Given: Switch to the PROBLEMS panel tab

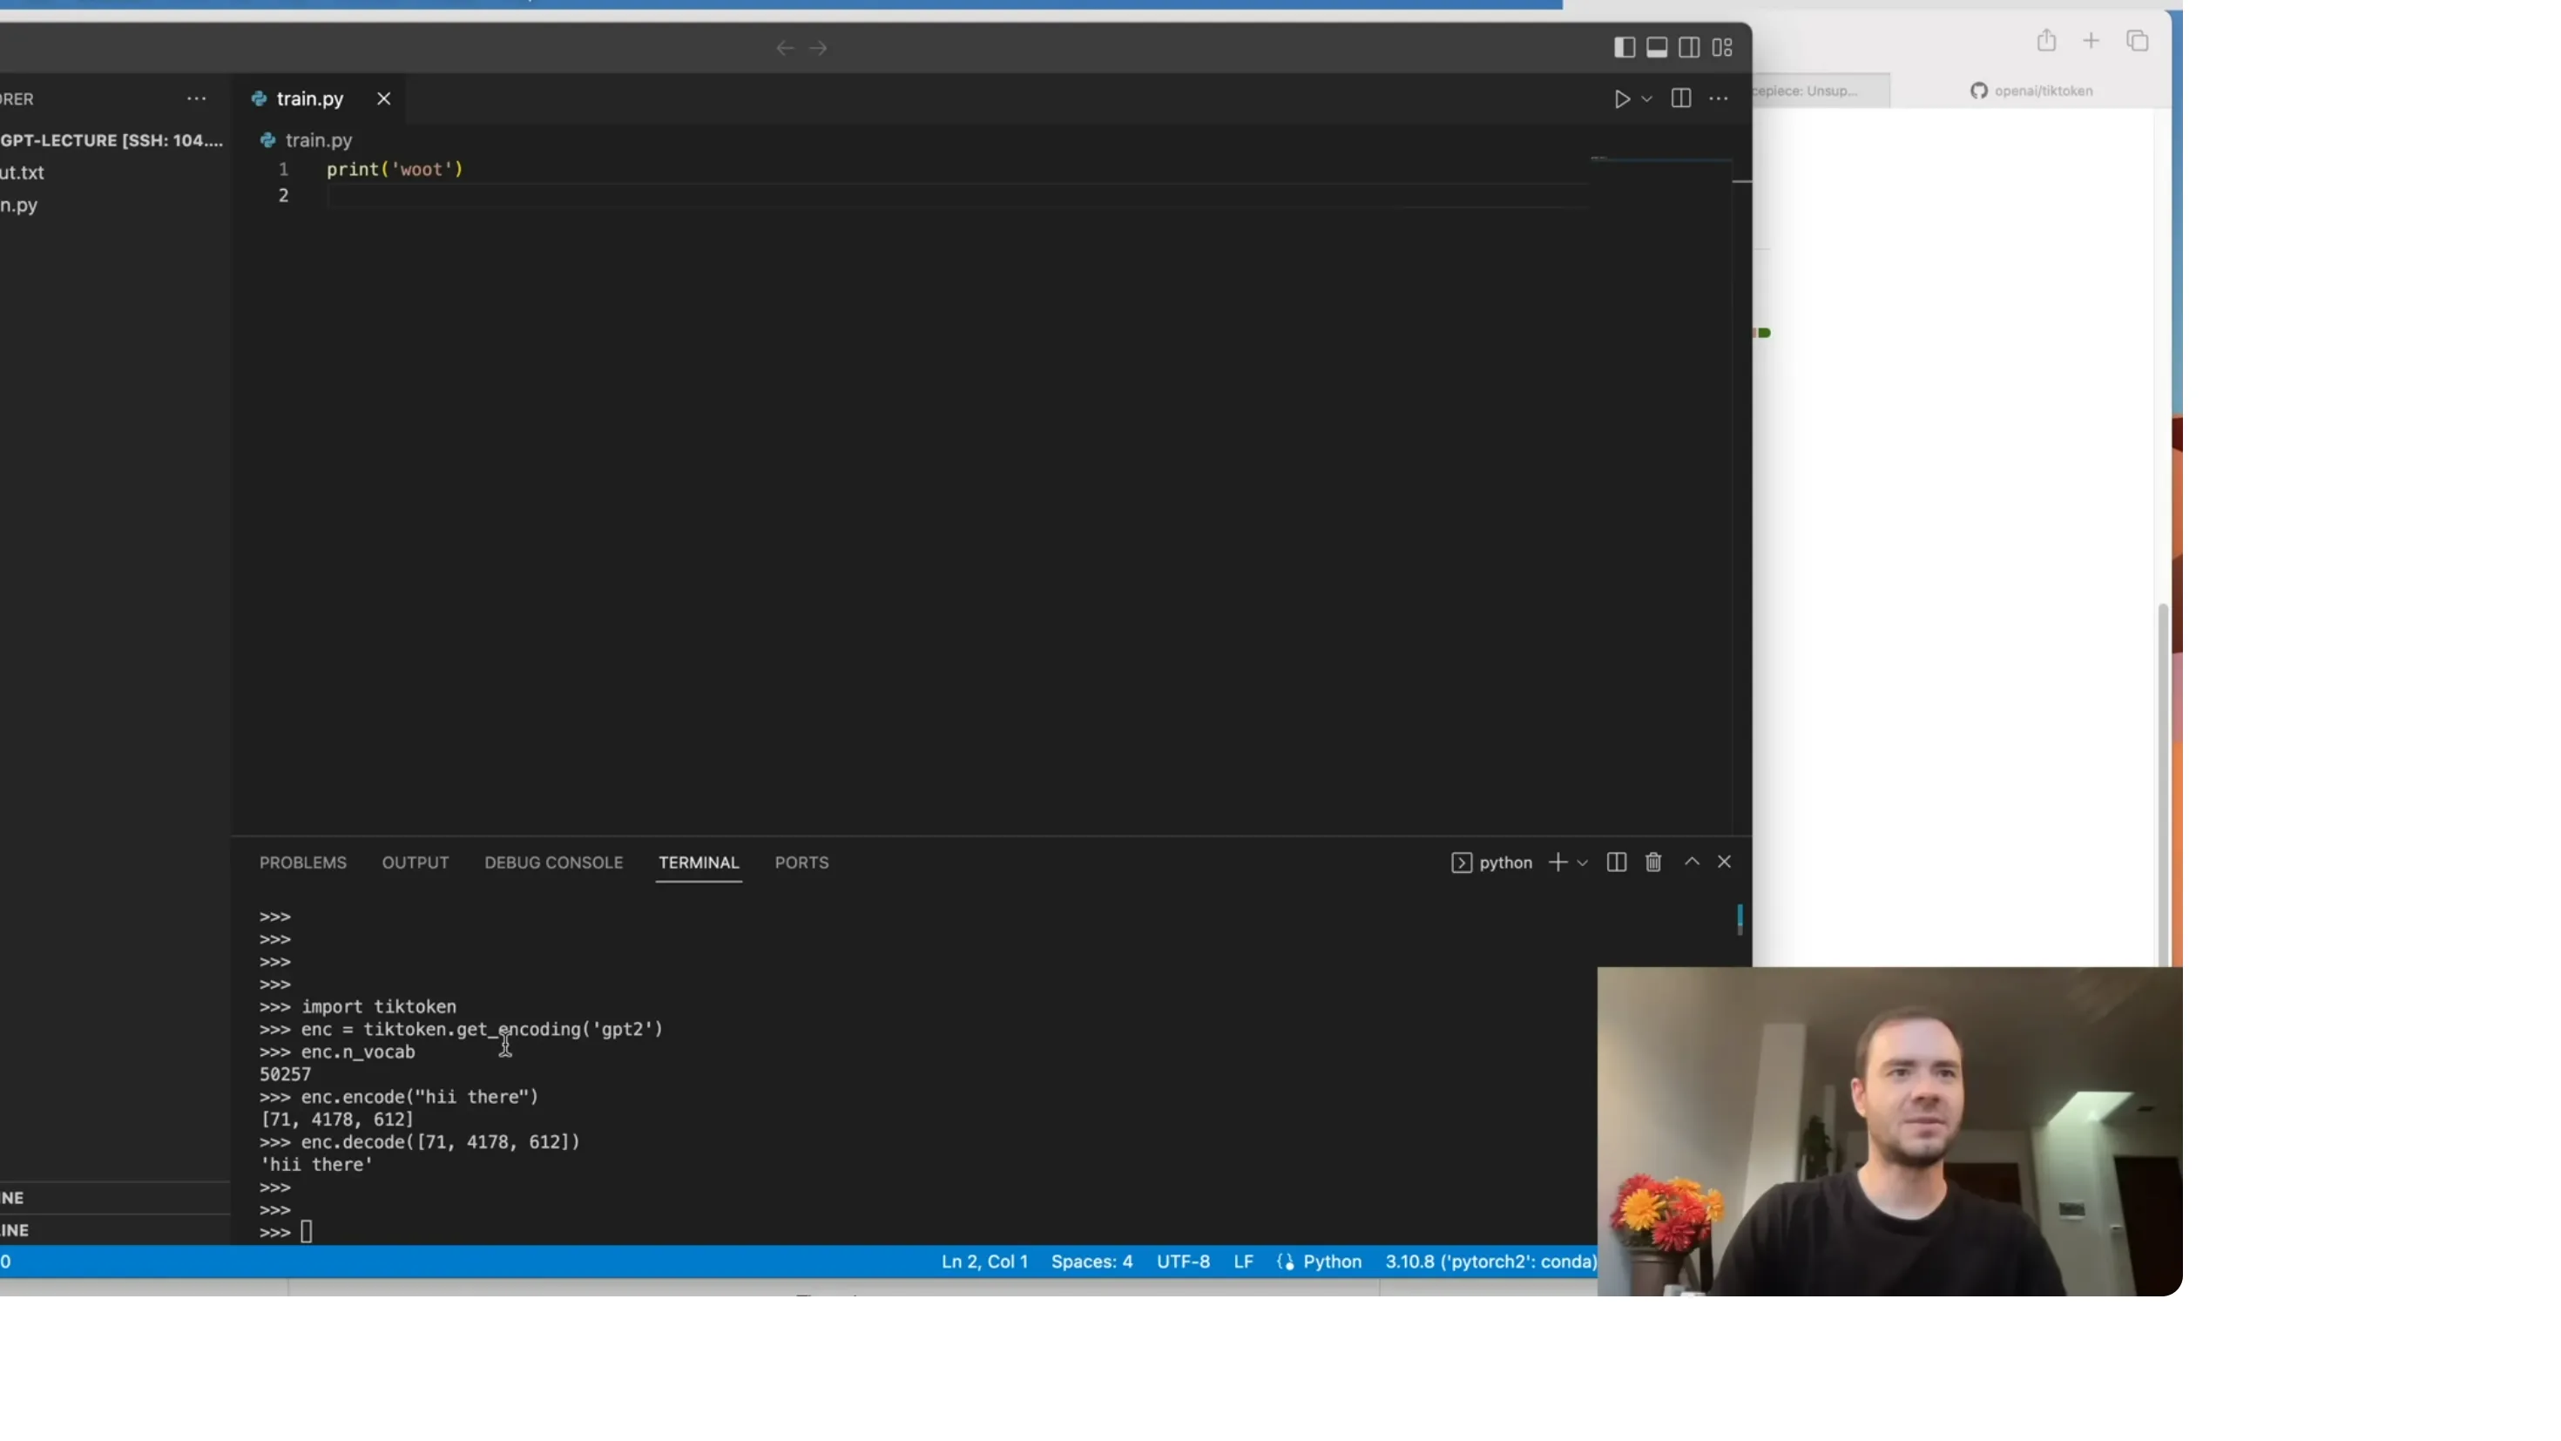Looking at the screenshot, I should 303,863.
